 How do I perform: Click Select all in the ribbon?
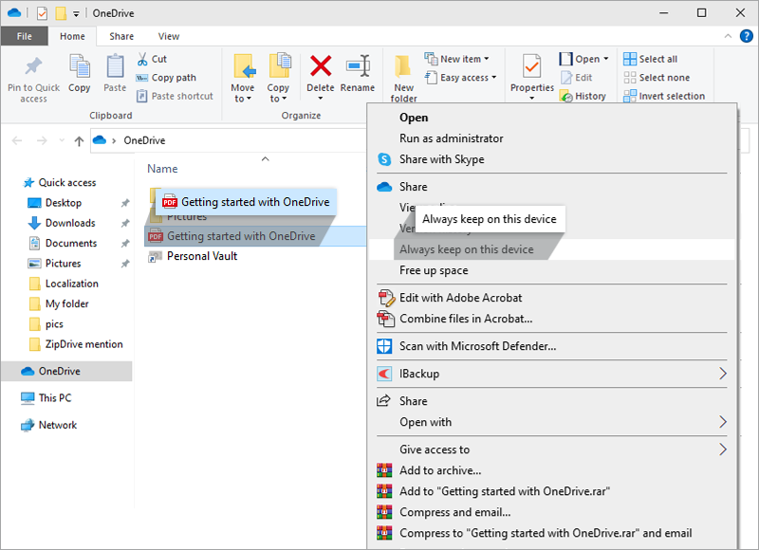pyautogui.click(x=651, y=59)
